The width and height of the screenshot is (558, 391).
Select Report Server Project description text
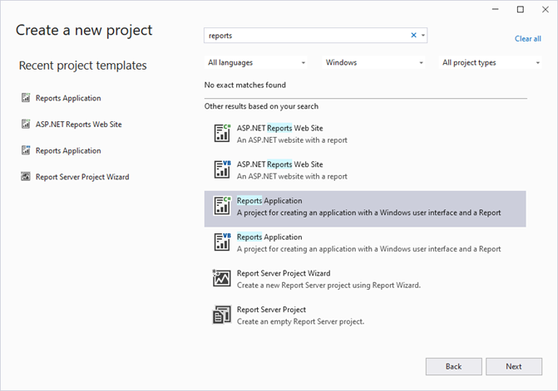300,321
